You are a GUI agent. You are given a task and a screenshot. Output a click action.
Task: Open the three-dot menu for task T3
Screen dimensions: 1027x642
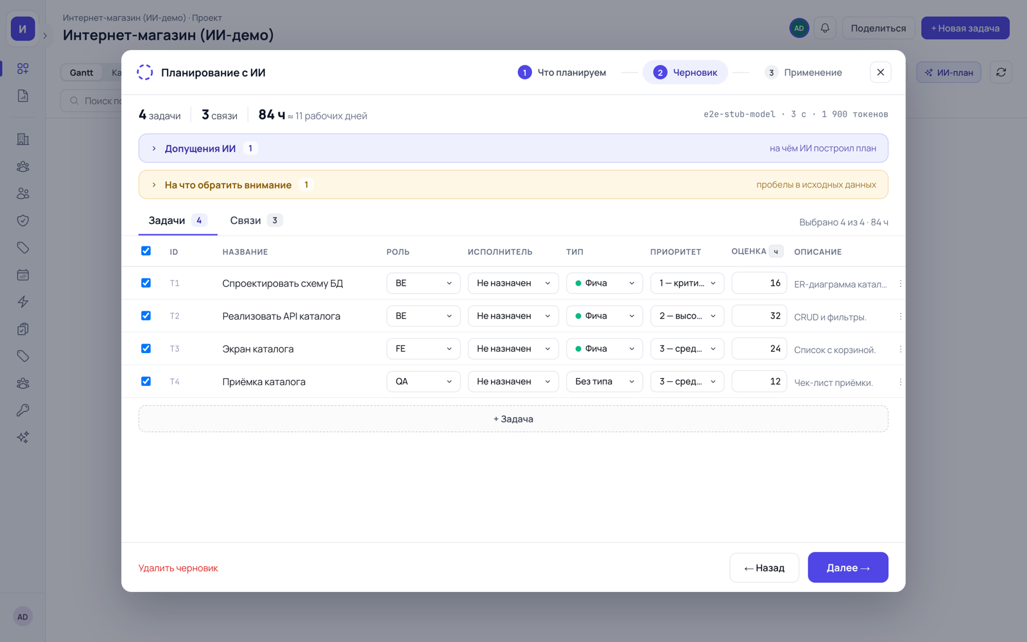click(901, 349)
